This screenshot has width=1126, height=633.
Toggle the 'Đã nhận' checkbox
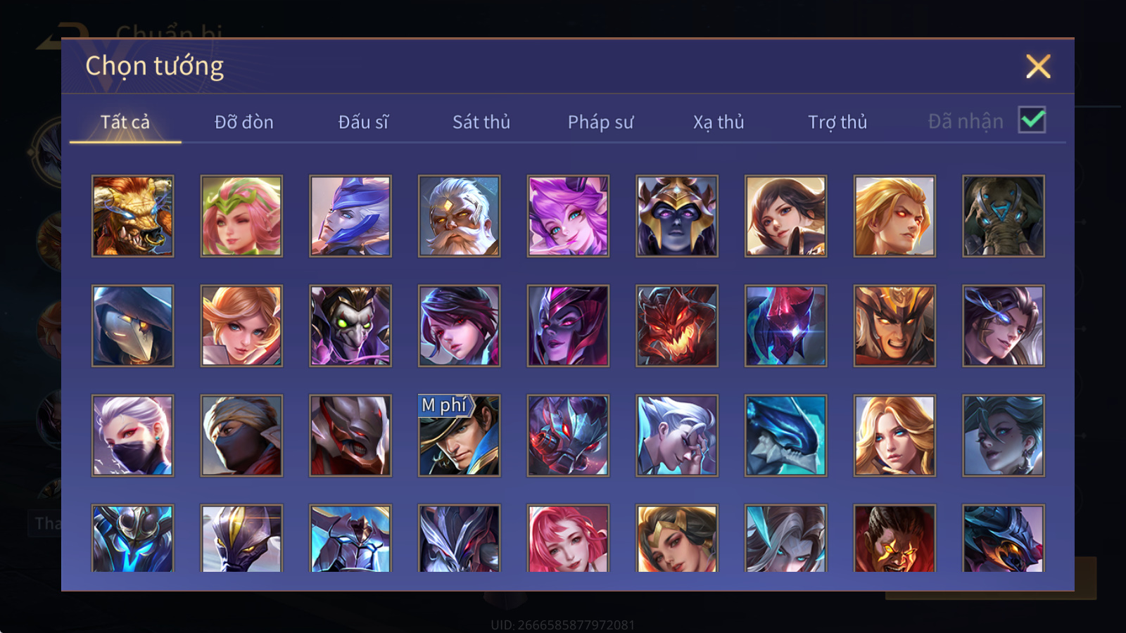point(1032,120)
